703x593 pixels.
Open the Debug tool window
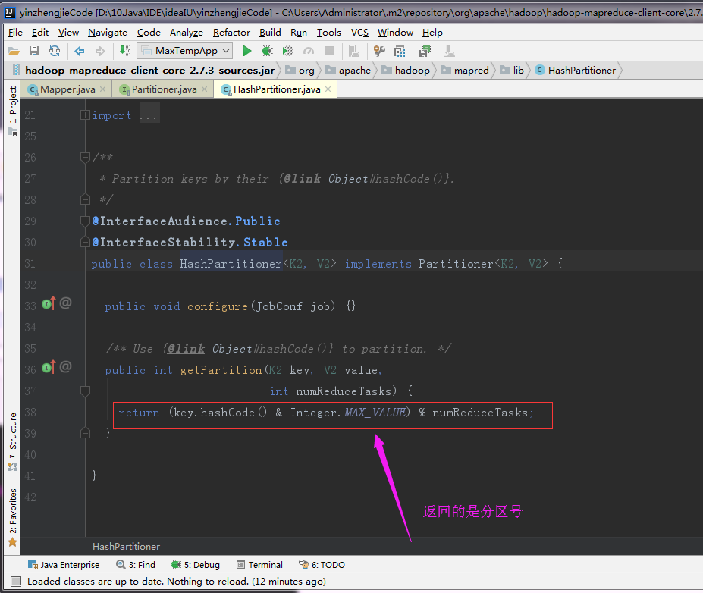(196, 565)
